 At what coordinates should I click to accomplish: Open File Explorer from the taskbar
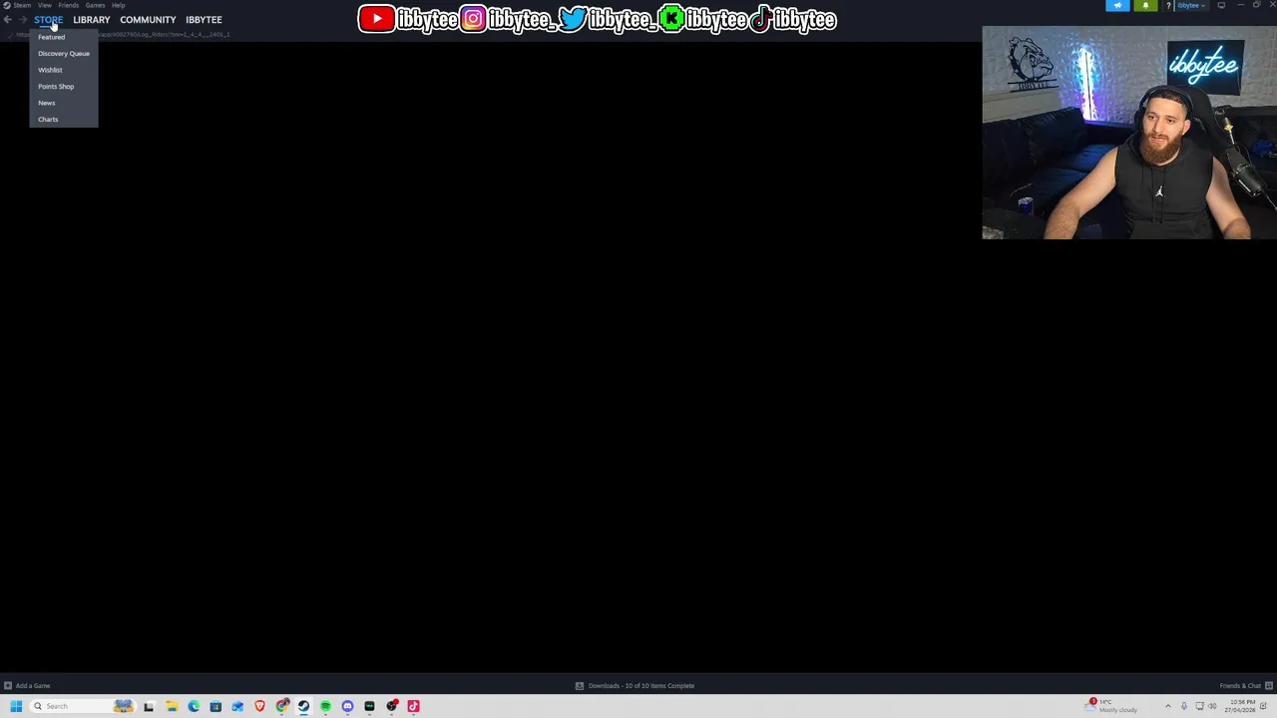tap(172, 706)
